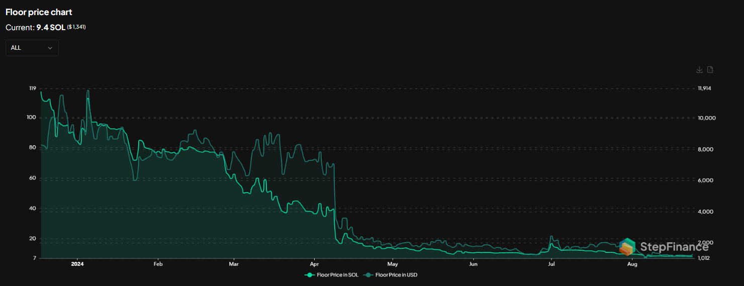Click the 119 value on left axis
Image resolution: width=744 pixels, height=286 pixels.
(33, 88)
